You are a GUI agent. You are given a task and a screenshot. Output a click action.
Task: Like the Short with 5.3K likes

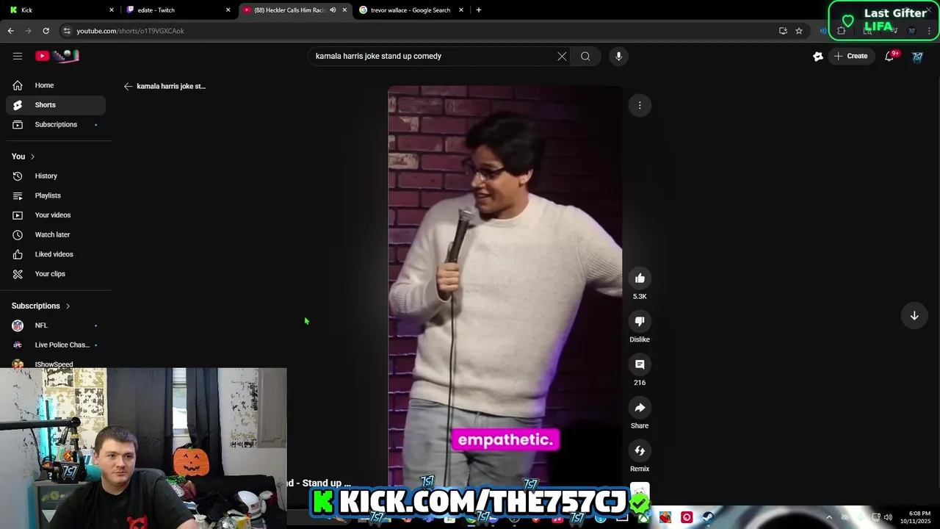tap(640, 278)
